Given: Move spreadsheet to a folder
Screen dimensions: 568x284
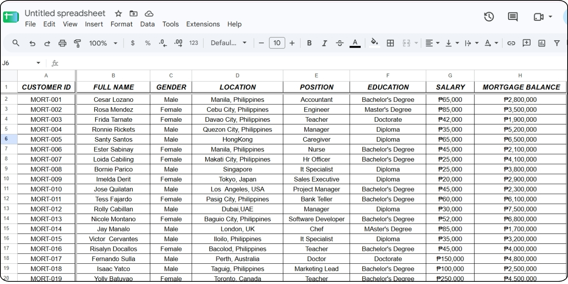Looking at the screenshot, I should click(133, 14).
